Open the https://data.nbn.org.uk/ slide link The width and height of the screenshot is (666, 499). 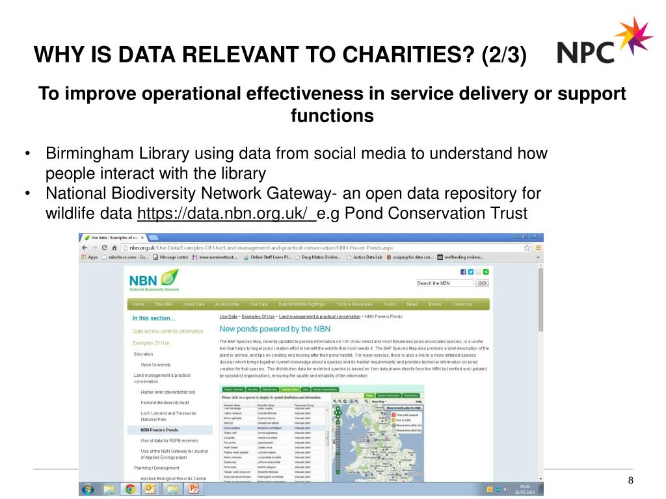[x=227, y=213]
